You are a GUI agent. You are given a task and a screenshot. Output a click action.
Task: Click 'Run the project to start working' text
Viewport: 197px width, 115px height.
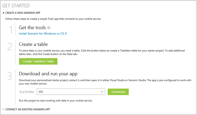tap(56, 101)
